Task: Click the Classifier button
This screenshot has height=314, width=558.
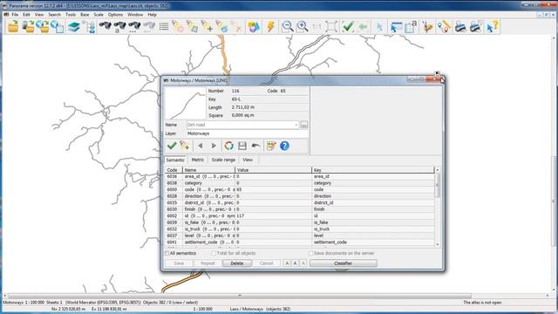Action: coord(344,263)
